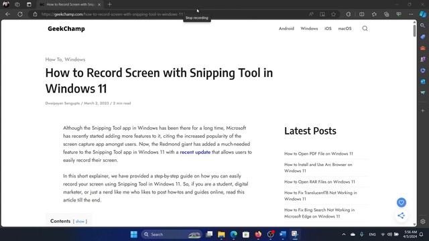Open the macOS menu item
This screenshot has width=429, height=241.
coord(345,28)
